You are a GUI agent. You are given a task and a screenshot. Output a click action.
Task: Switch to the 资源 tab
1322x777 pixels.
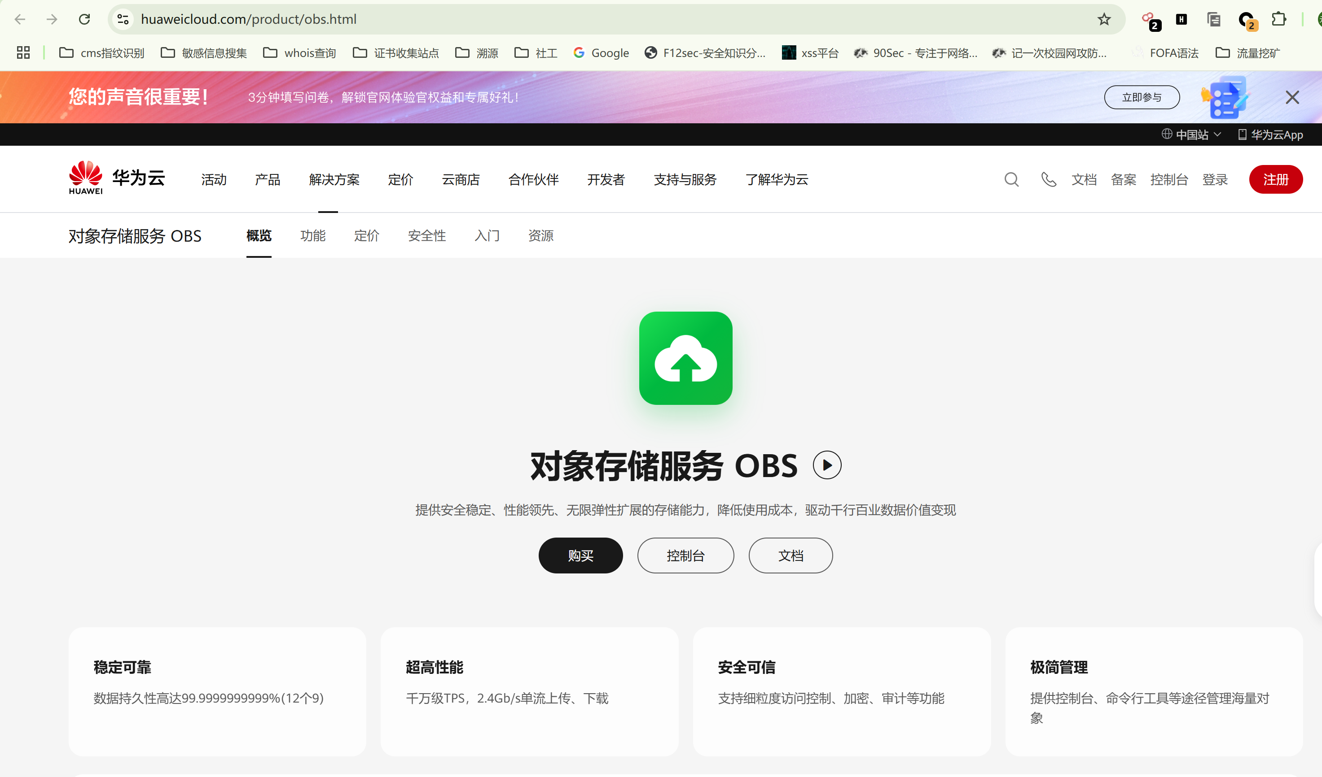[x=541, y=236]
